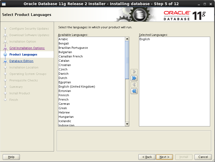Screen dimensions: 215x162
Task: Go to the Database Edition step link
Action: pos(21,61)
